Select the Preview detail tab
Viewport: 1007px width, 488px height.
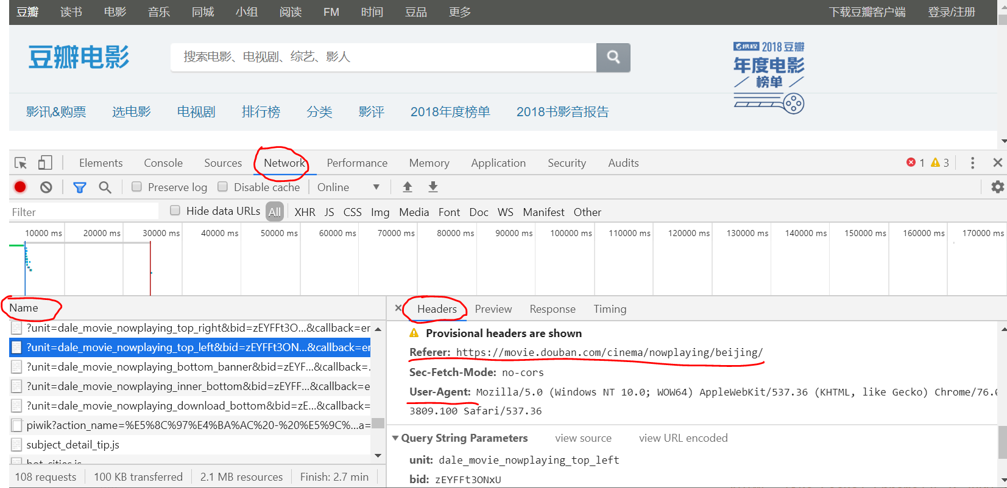[x=493, y=309]
